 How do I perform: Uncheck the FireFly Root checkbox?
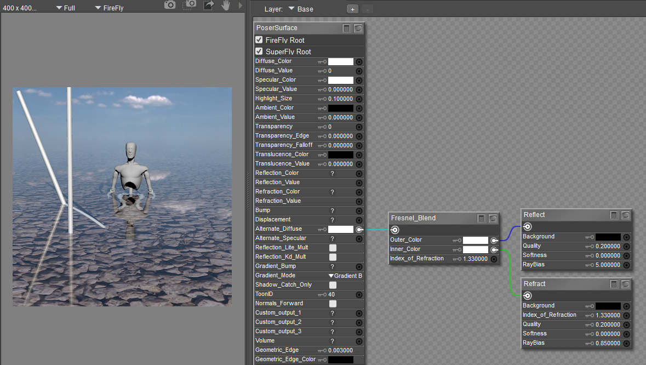pos(259,40)
